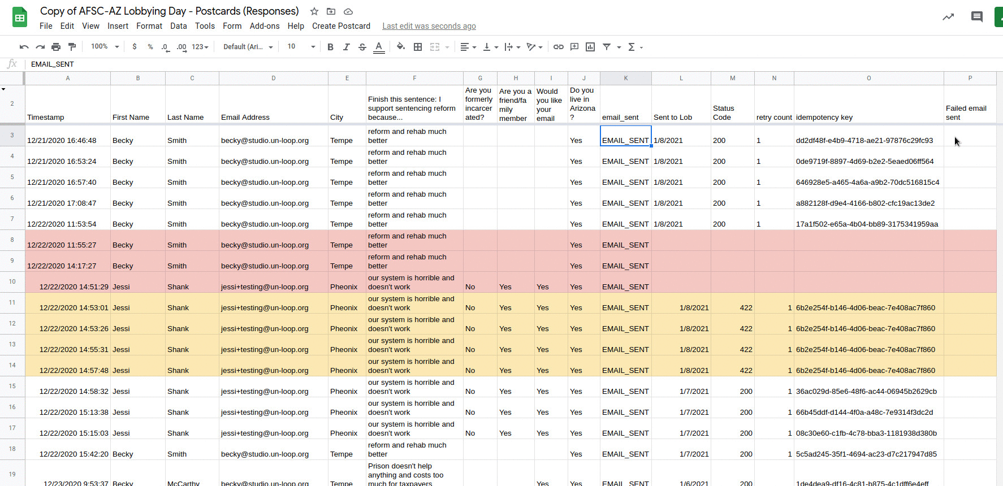
Task: Open the zoom 100% dropdown
Action: coord(105,47)
